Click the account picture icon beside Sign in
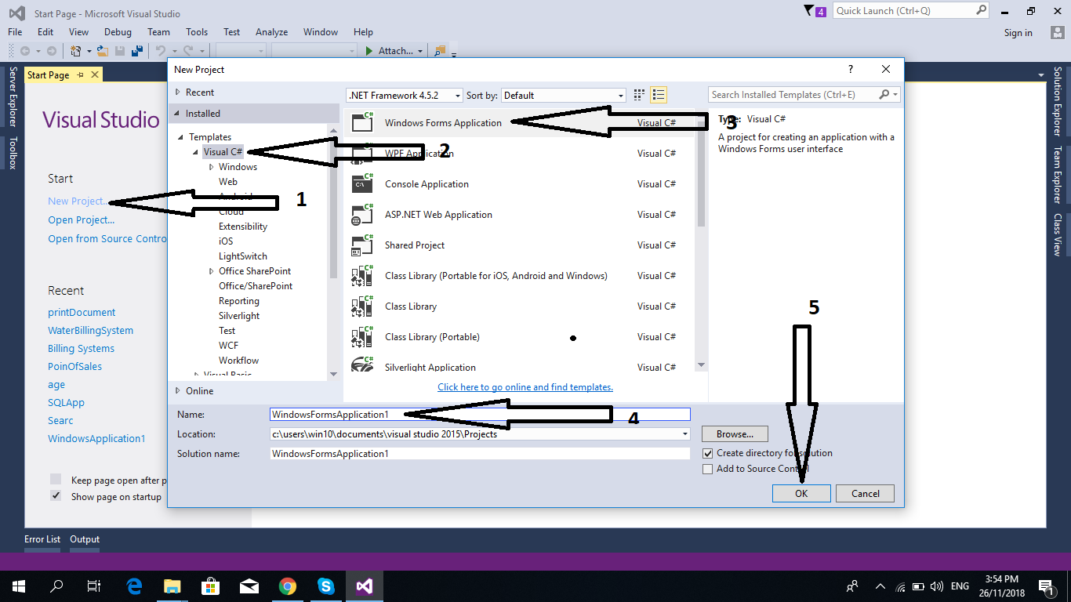 pos(1058,32)
